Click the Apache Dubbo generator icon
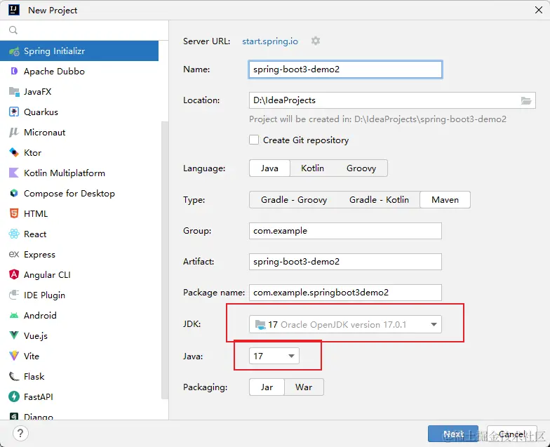Viewport: 550px width, 447px height. click(14, 72)
